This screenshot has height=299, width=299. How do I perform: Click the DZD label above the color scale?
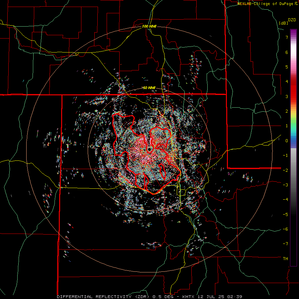[x=292, y=20]
